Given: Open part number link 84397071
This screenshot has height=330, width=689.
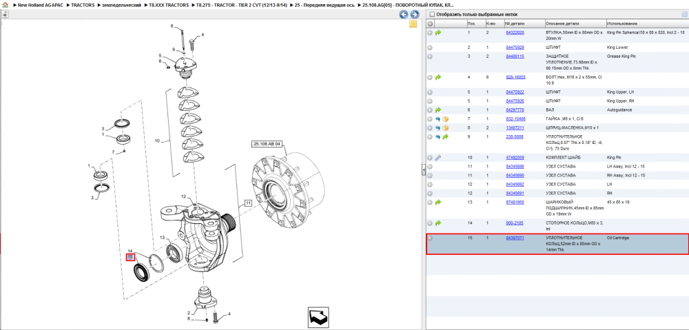Looking at the screenshot, I should (515, 238).
